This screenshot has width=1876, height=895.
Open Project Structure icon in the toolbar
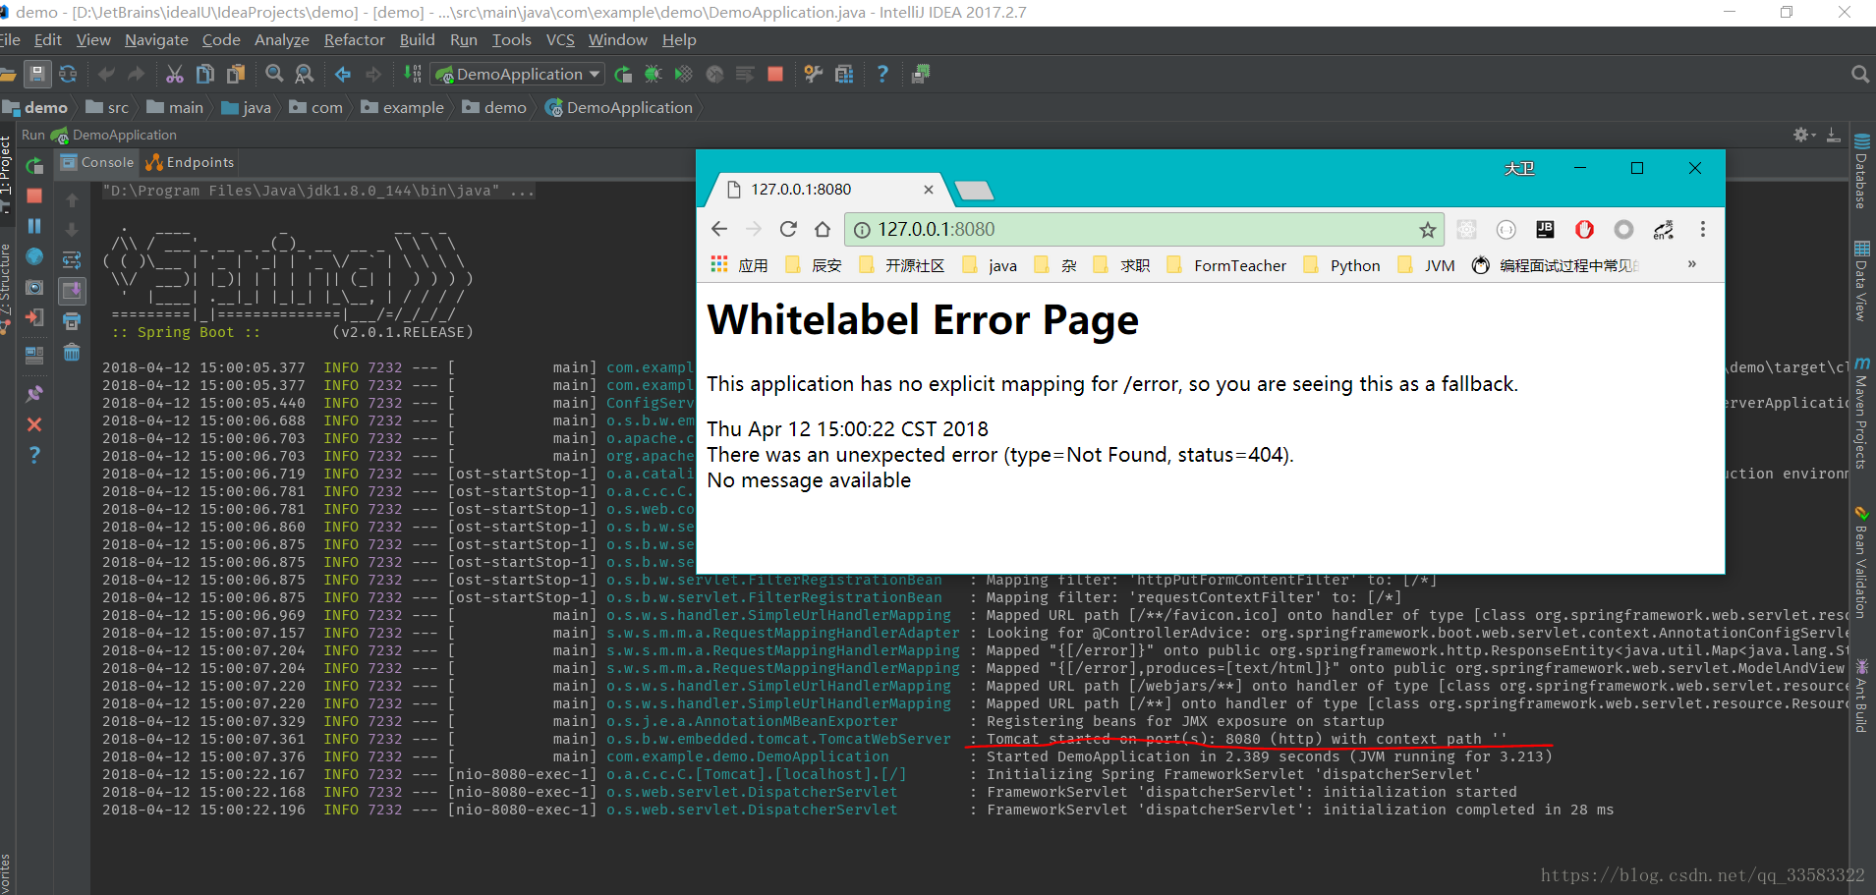click(844, 74)
